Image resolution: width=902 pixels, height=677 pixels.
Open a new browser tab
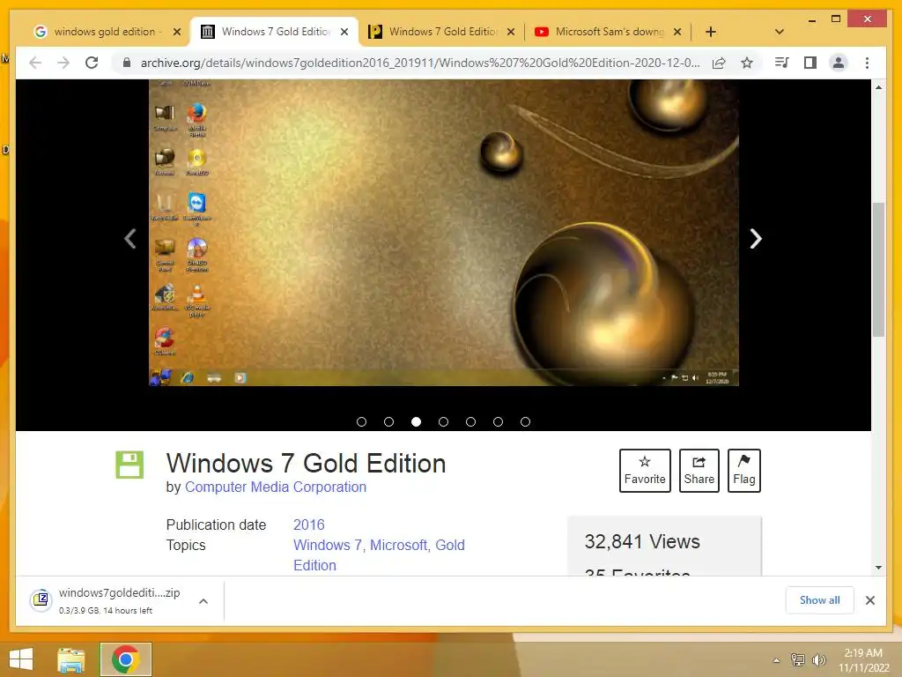711,32
